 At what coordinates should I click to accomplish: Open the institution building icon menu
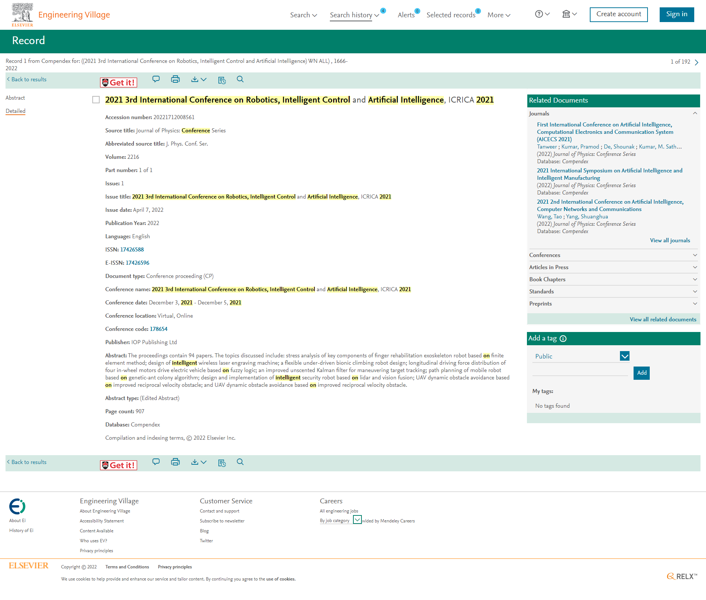(566, 14)
